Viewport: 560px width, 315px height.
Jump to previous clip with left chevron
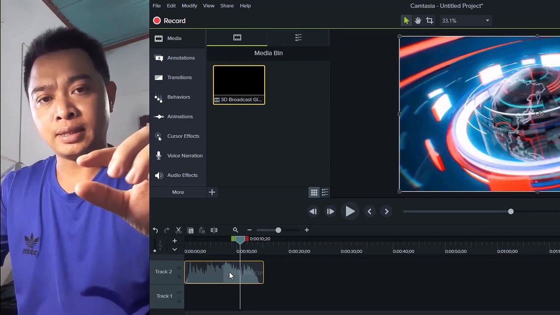(370, 212)
